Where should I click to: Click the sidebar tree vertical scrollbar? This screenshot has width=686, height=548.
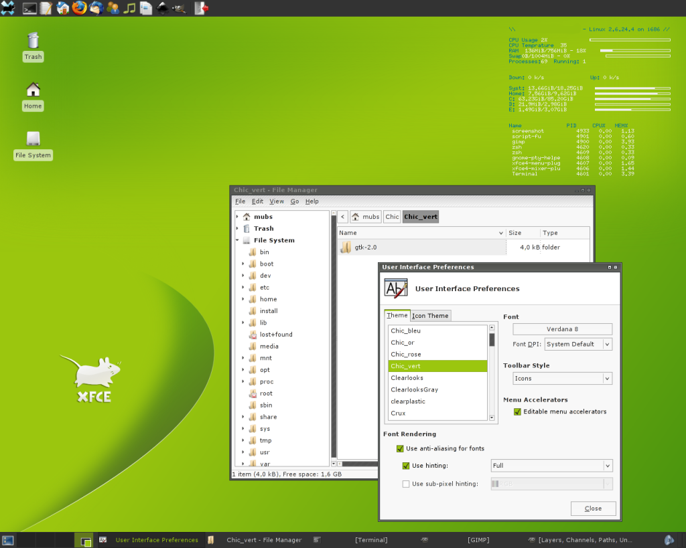pyautogui.click(x=334, y=338)
